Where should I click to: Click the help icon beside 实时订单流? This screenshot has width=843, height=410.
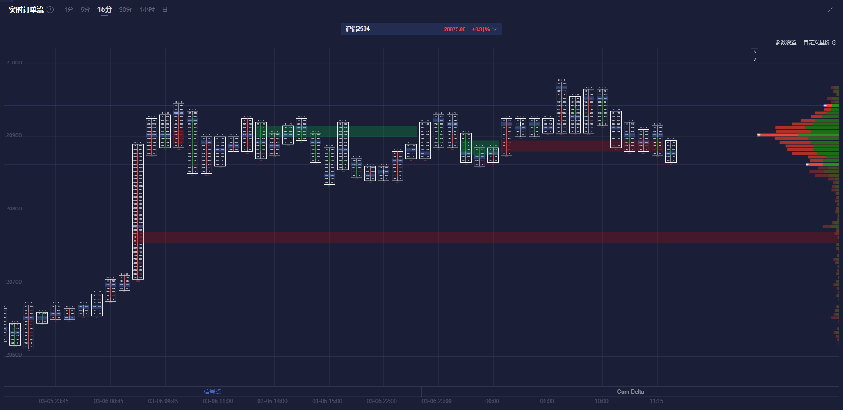pyautogui.click(x=50, y=10)
